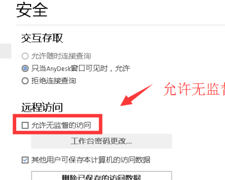Click the red arrow annotation
This screenshot has width=225, height=180.
pyautogui.click(x=136, y=95)
